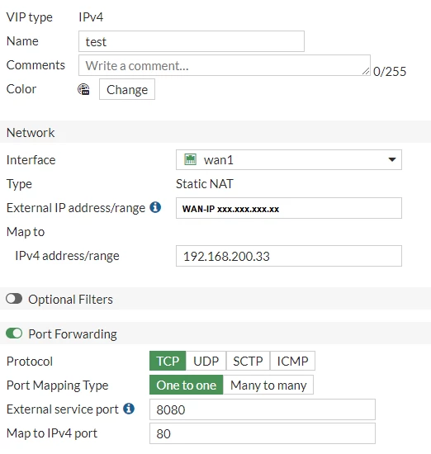Viewport: 431px width, 454px height.
Task: Open info tooltip for External IP address/range
Action: pyautogui.click(x=155, y=207)
